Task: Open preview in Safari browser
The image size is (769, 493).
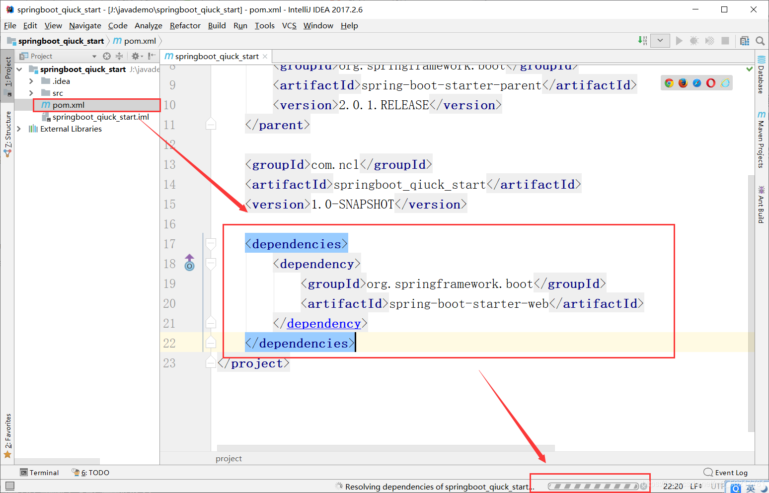Action: 697,83
